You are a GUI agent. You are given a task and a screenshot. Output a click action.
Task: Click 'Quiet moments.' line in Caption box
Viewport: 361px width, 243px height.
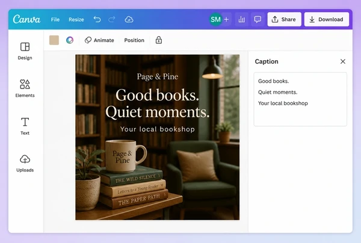277,92
